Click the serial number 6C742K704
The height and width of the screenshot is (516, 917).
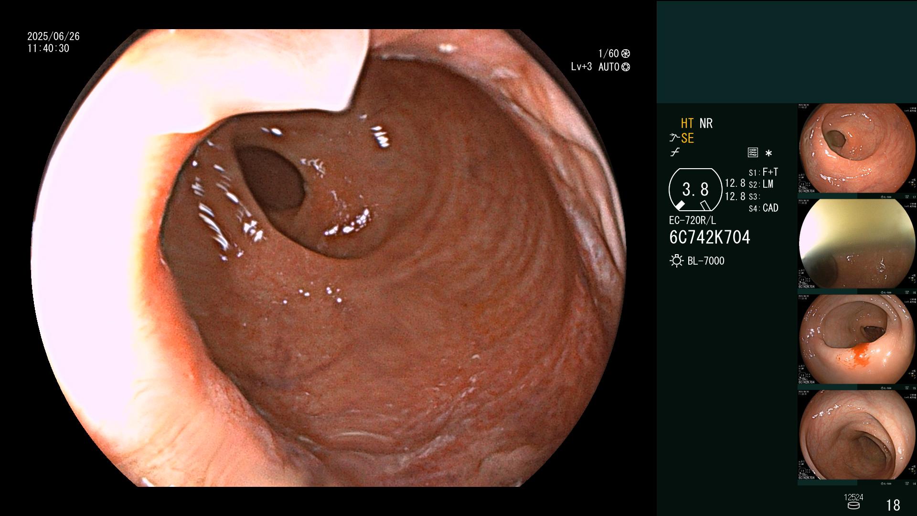pos(710,237)
